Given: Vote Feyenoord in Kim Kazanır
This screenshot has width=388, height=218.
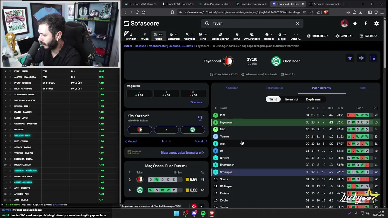Looking at the screenshot, I should (x=140, y=130).
